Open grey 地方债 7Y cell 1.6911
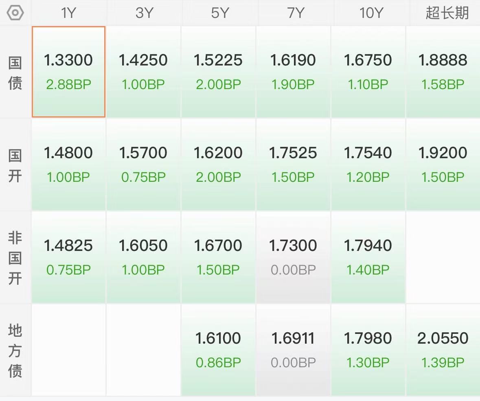 (x=293, y=350)
